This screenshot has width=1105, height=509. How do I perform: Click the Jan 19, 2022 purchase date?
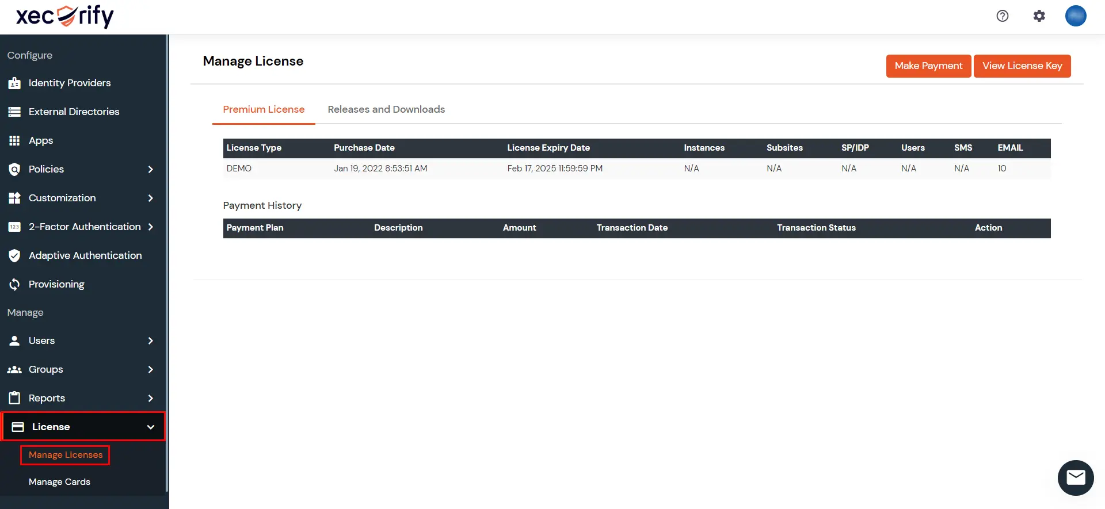380,169
